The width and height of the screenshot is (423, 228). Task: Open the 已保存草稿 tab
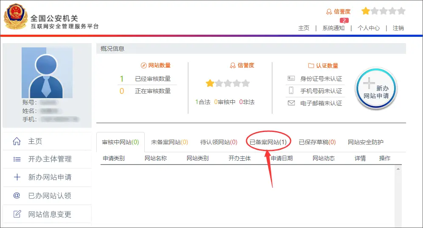[x=317, y=142]
